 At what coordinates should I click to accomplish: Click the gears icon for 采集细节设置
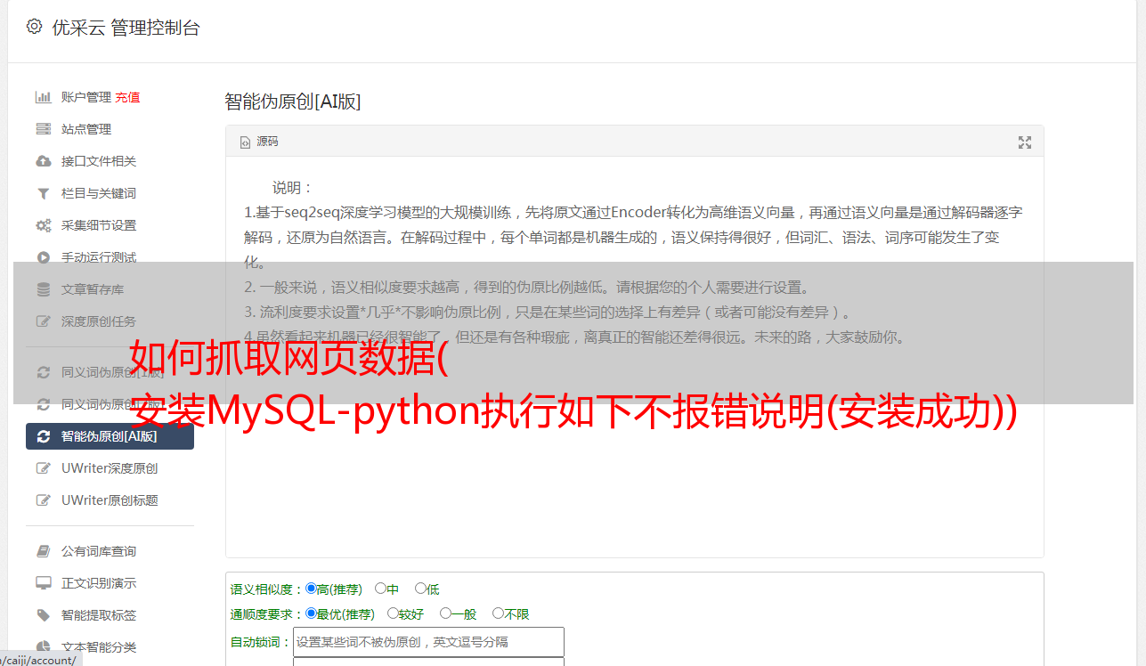pyautogui.click(x=43, y=225)
